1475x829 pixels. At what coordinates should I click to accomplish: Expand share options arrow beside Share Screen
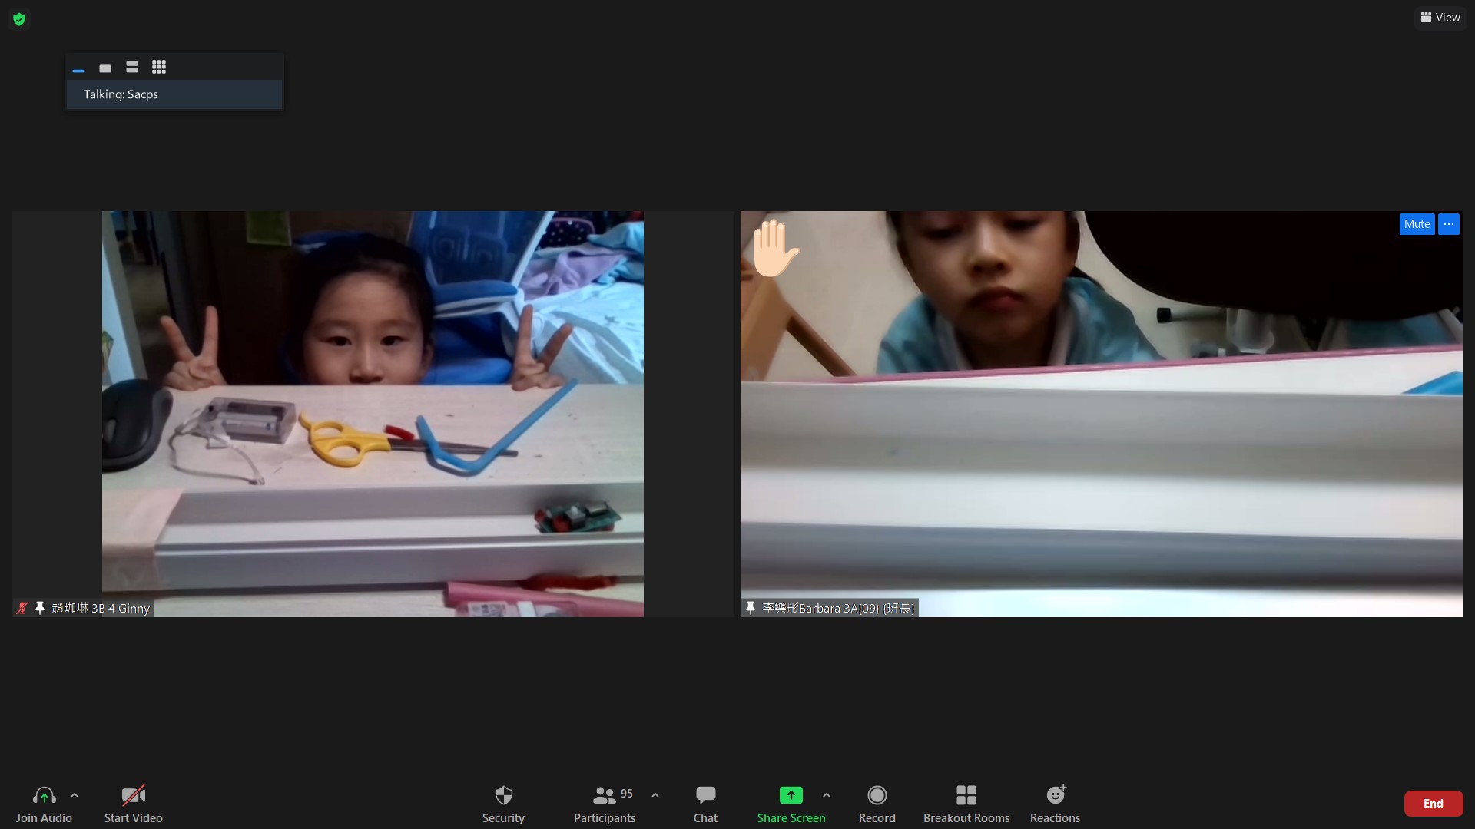tap(827, 795)
